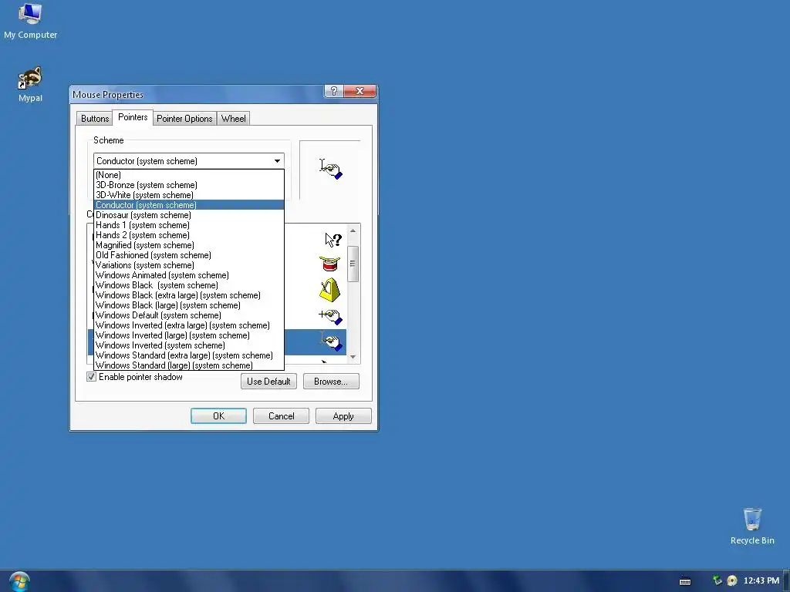Click the Windows Start orb
Screen dimensions: 790x592
coord(19,581)
